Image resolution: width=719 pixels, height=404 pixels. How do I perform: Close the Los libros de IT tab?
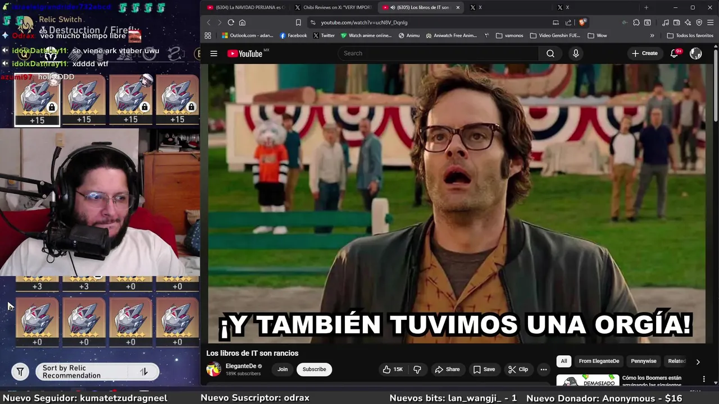458,7
